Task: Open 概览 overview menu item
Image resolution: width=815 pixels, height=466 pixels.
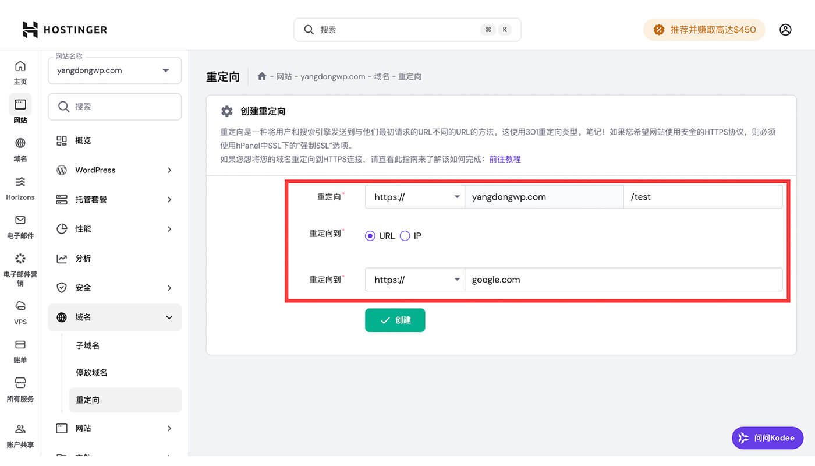Action: pyautogui.click(x=83, y=140)
